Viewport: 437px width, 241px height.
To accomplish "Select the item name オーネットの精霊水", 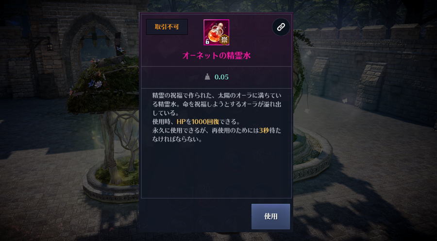I will [216, 56].
